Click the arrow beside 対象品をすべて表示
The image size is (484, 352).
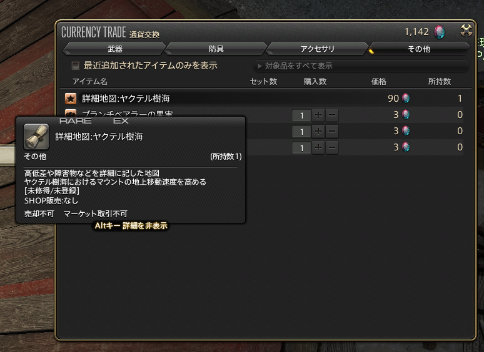tap(260, 66)
